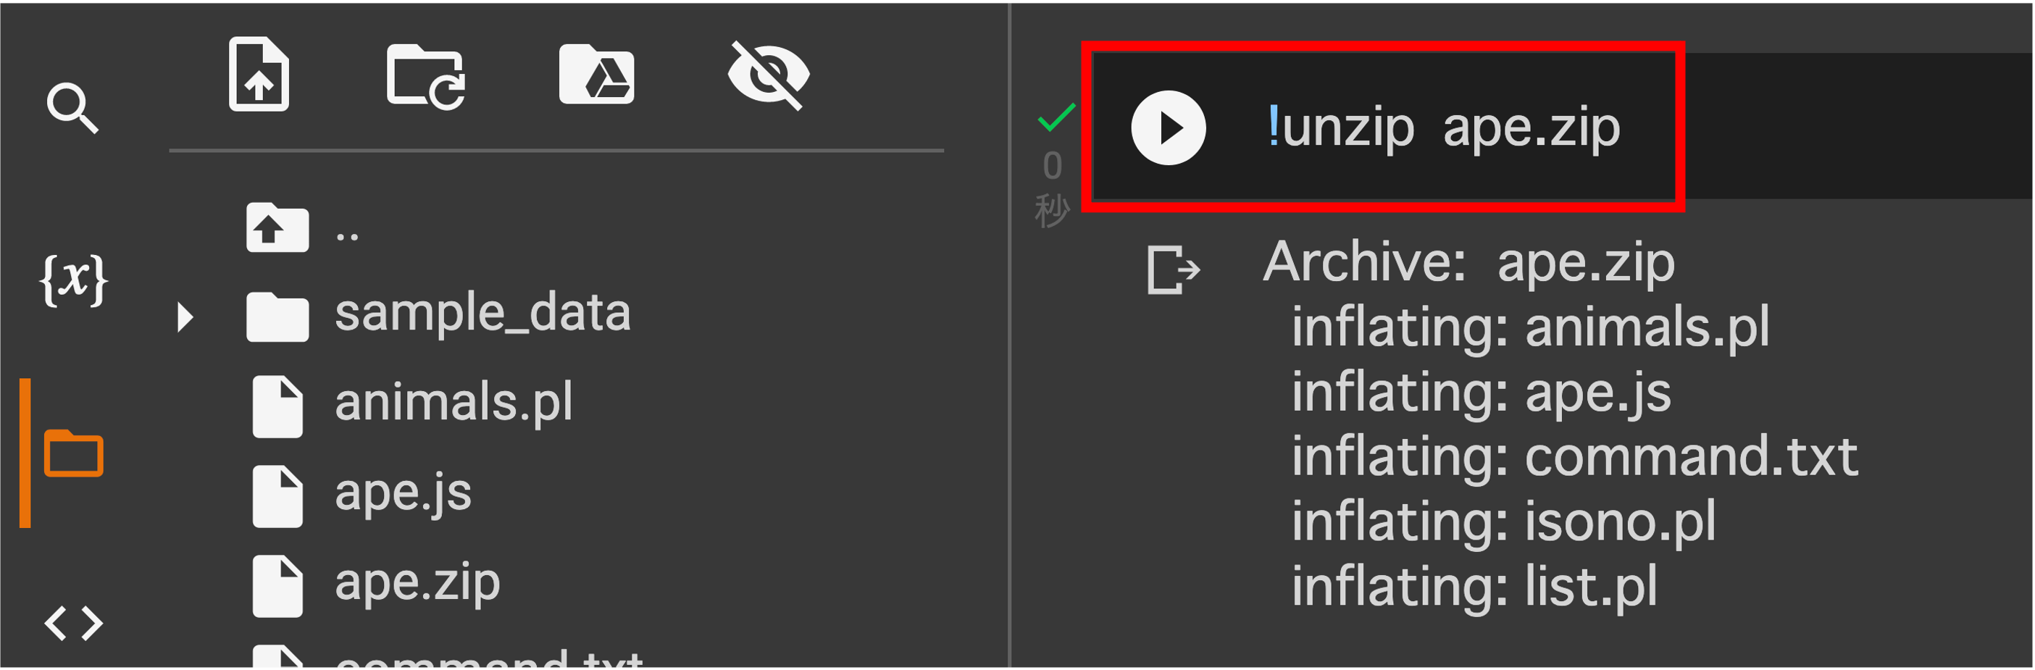
Task: Click into the !unzip ape.zip code
Action: point(1444,128)
